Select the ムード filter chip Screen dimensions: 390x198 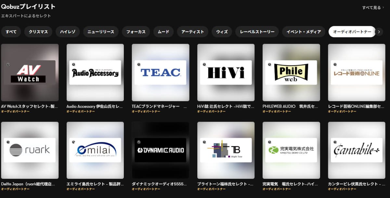click(163, 32)
